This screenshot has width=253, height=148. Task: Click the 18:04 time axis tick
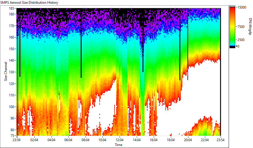pos(171,140)
